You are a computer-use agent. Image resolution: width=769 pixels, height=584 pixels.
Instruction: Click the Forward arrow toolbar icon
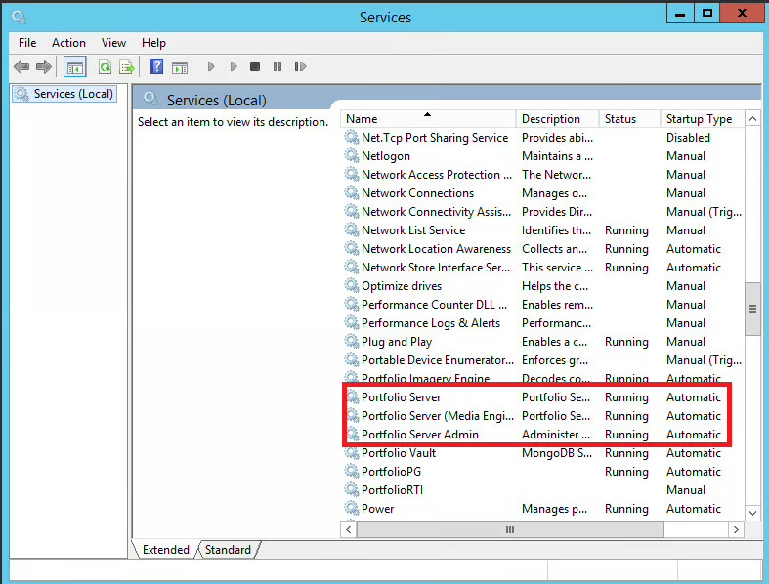click(44, 66)
